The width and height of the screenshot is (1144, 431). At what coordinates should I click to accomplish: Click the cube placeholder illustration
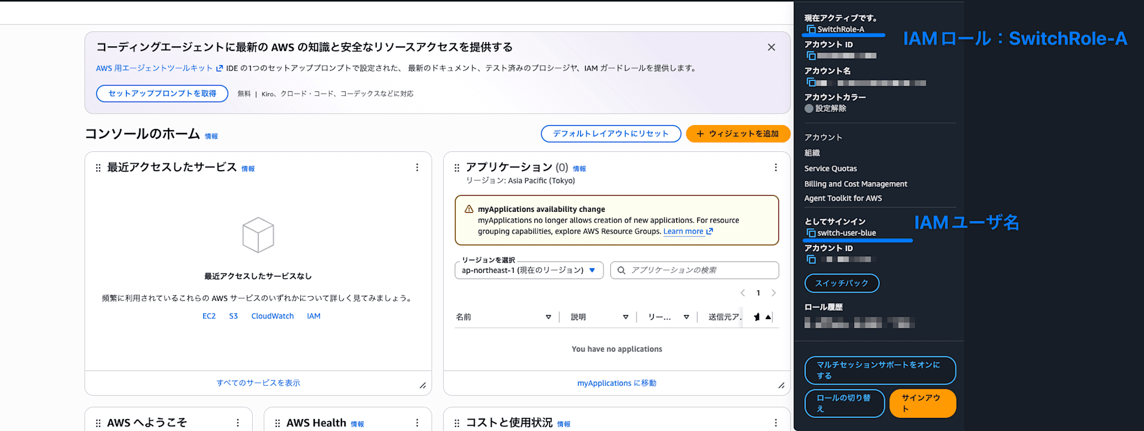coord(258,235)
